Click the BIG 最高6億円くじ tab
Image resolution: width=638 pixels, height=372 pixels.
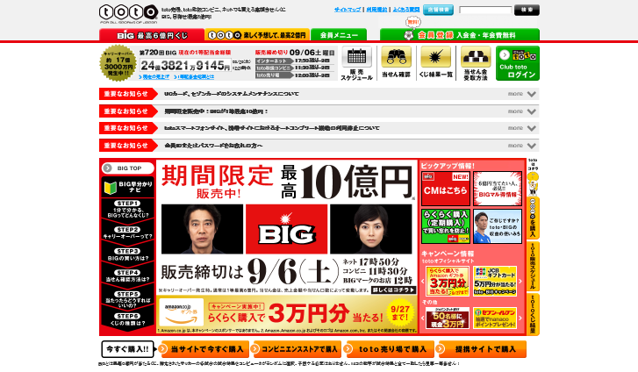[152, 35]
